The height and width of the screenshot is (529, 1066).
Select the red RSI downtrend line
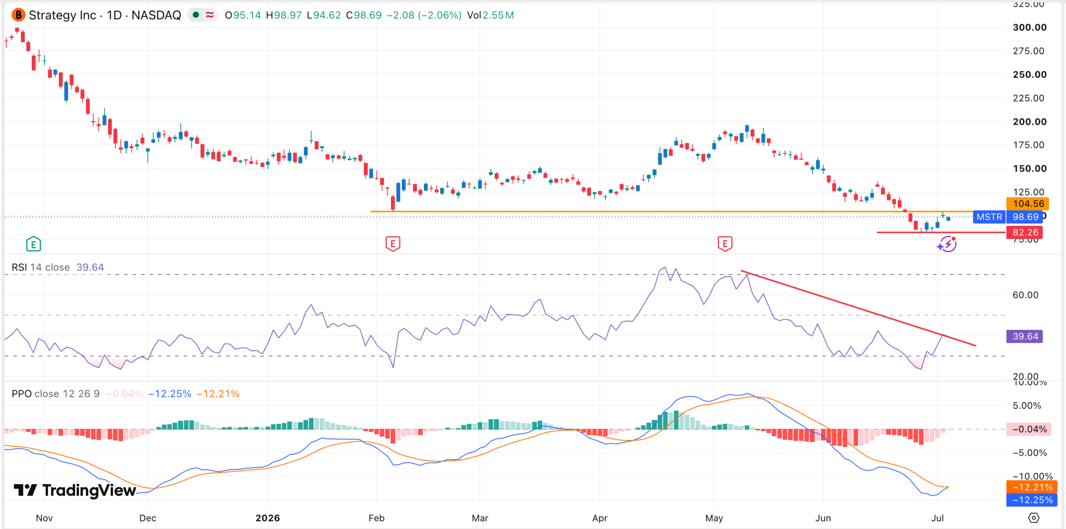[x=858, y=308]
